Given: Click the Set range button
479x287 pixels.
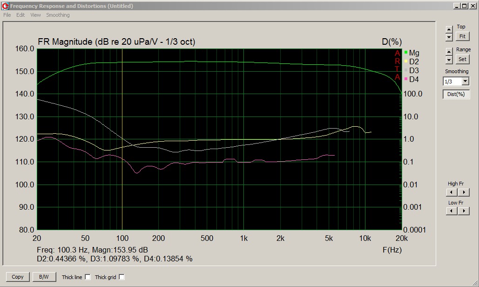Looking at the screenshot, I should pyautogui.click(x=462, y=59).
